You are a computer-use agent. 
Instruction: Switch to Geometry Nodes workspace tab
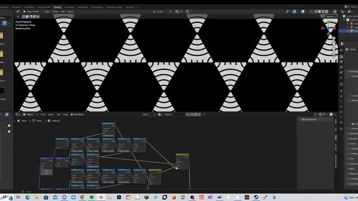click(114, 7)
